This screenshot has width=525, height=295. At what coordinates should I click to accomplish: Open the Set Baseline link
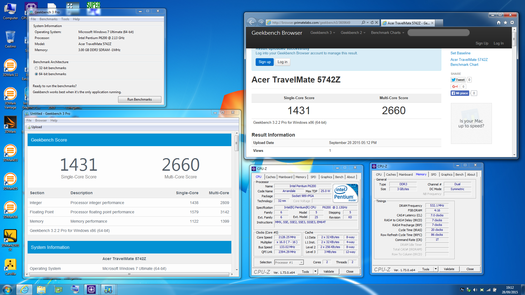click(460, 53)
